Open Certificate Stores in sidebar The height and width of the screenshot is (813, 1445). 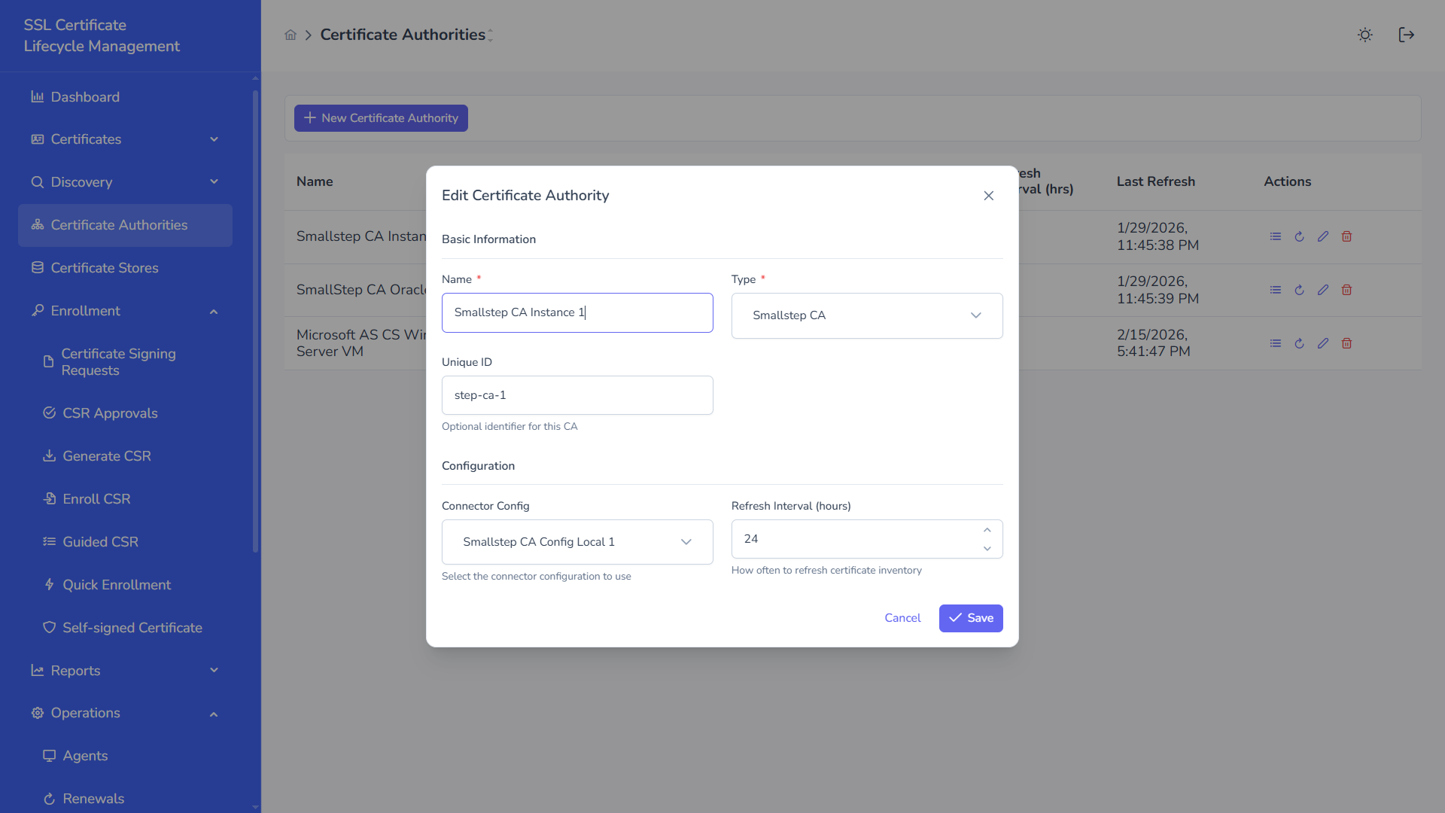pyautogui.click(x=105, y=268)
